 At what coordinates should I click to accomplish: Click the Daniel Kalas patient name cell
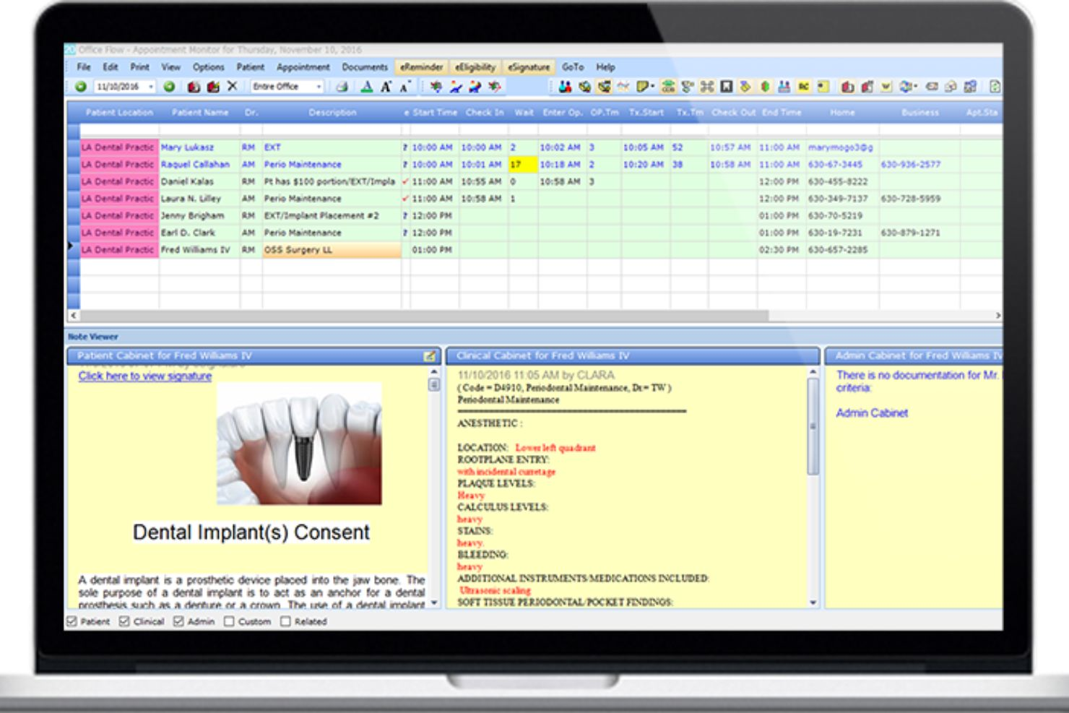199,182
